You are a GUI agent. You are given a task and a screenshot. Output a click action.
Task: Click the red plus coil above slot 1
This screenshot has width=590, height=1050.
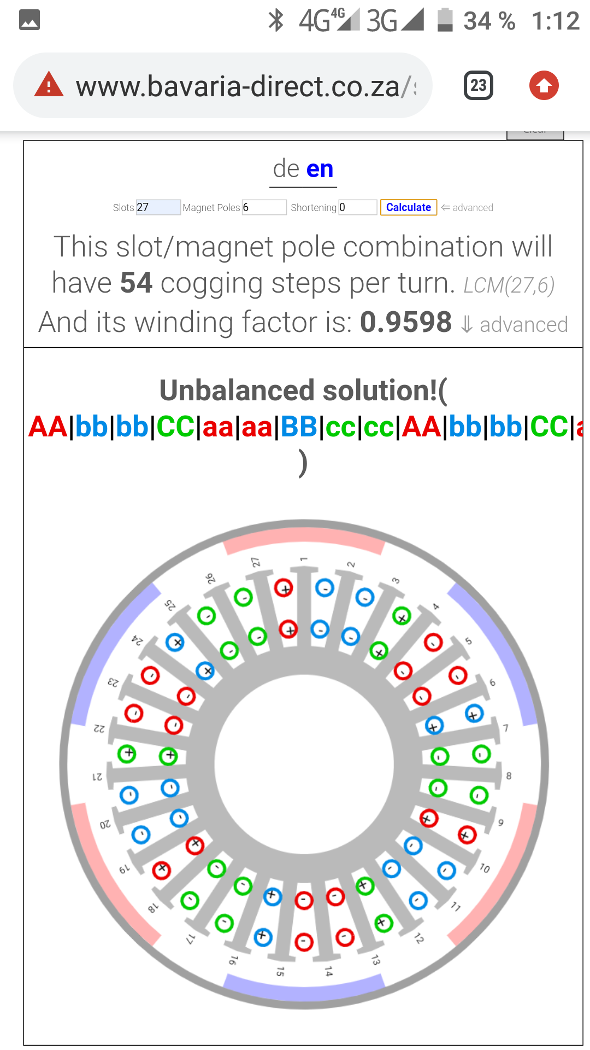click(284, 588)
